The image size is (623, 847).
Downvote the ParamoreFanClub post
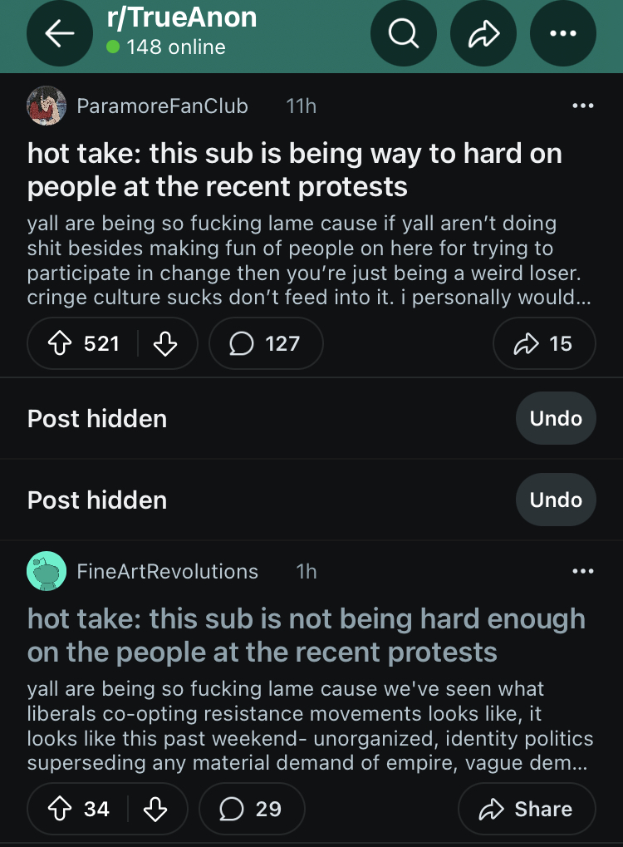tap(165, 343)
